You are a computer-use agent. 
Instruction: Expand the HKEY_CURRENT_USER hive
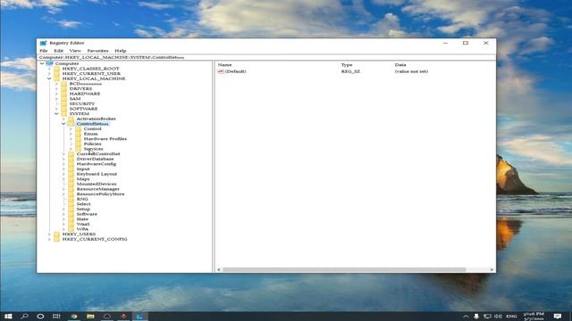[49, 73]
